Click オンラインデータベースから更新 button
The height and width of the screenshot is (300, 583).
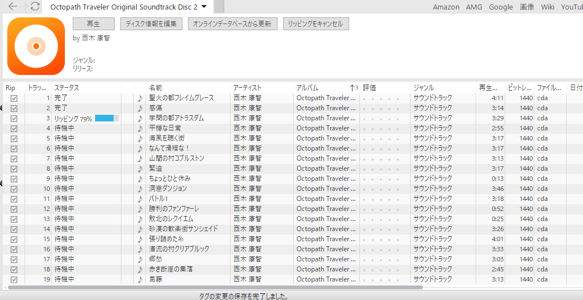(x=233, y=24)
